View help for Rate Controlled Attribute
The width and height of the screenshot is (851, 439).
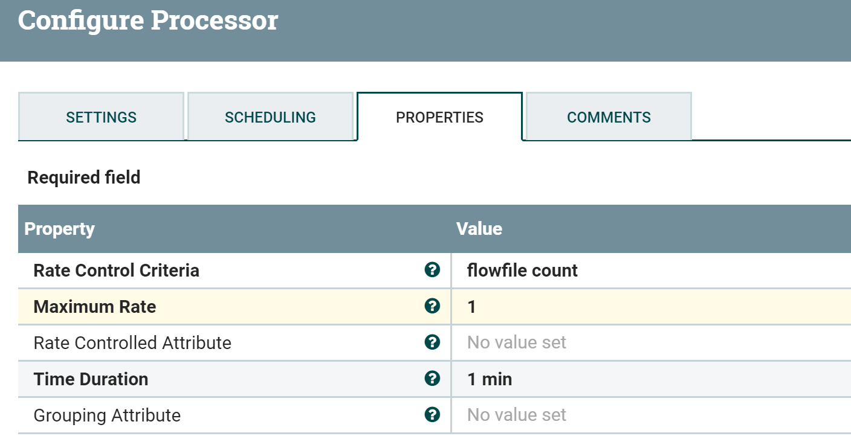(x=432, y=342)
